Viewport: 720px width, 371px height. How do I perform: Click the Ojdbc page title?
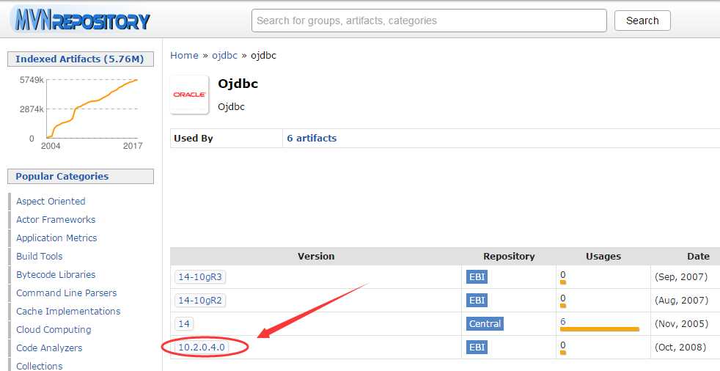tap(238, 84)
